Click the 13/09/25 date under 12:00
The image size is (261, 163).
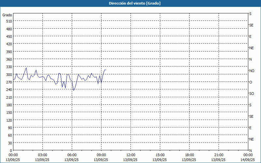(x=130, y=160)
